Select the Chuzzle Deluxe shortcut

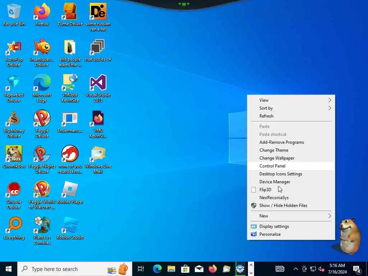14,195
